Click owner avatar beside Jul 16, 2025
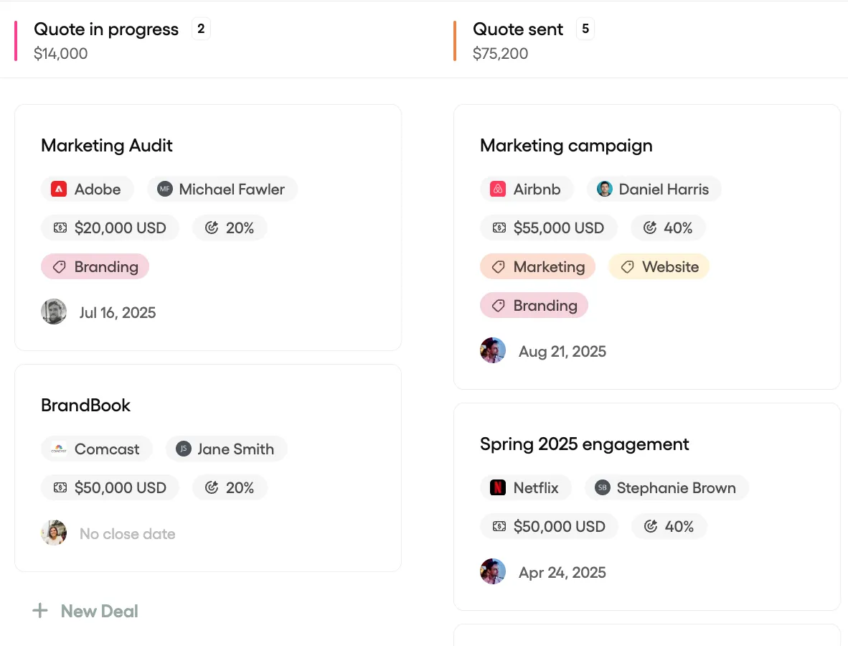The image size is (848, 646). [54, 312]
